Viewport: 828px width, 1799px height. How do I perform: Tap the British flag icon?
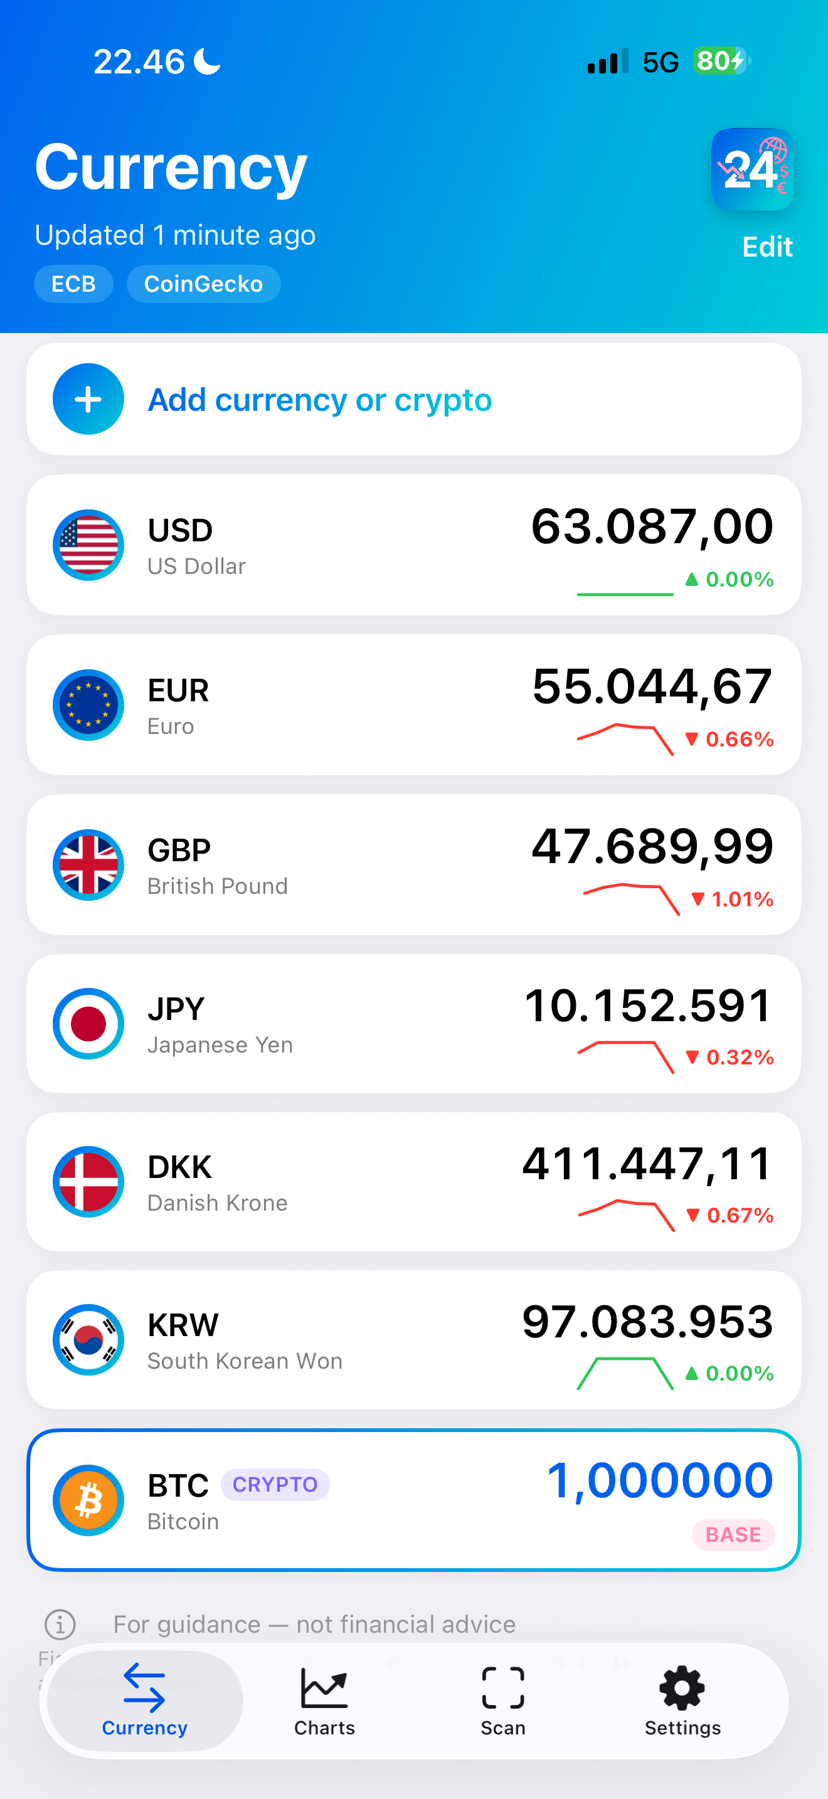[88, 864]
